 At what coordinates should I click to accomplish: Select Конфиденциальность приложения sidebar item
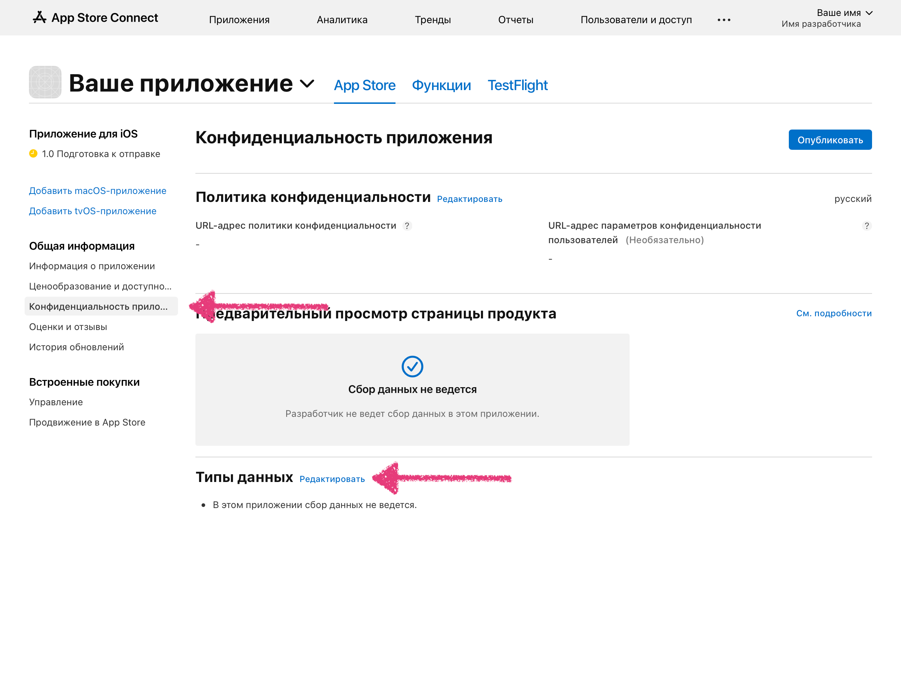(101, 306)
